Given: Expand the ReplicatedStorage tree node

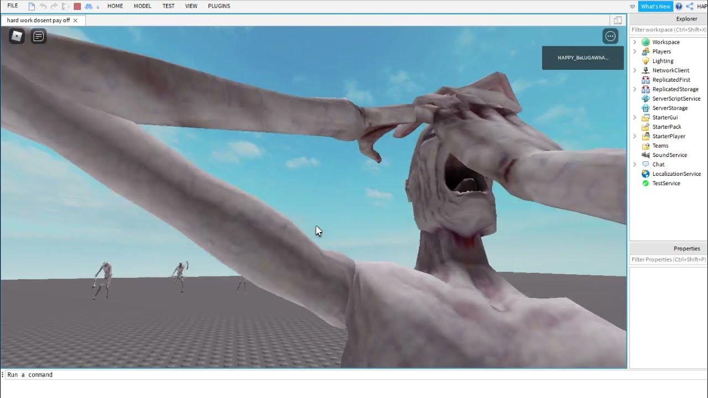Looking at the screenshot, I should pos(635,89).
